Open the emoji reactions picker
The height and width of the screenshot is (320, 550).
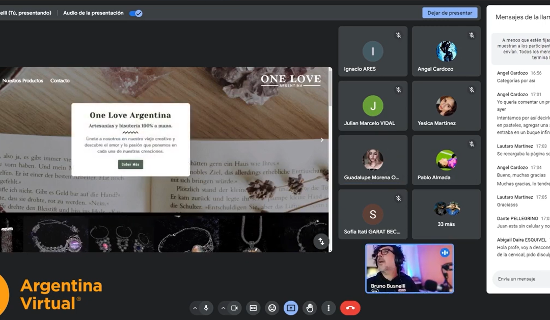point(272,308)
